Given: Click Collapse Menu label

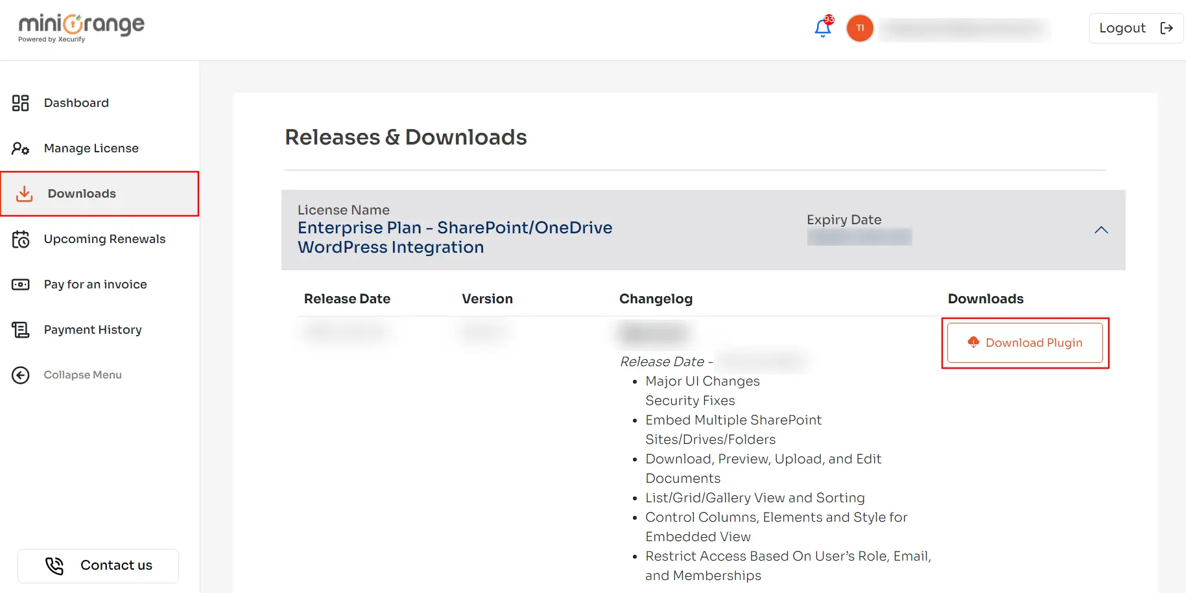Looking at the screenshot, I should coord(83,375).
